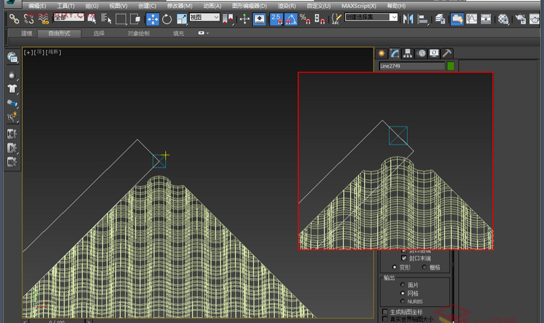Open the Hierarchy panel tab
This screenshot has height=323, width=544.
coord(407,53)
